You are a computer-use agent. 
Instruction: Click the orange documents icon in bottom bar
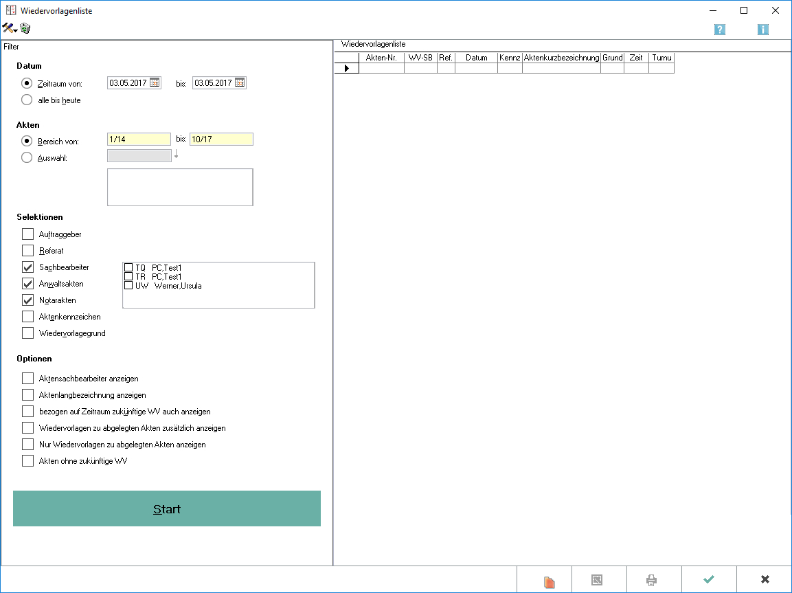(x=548, y=581)
